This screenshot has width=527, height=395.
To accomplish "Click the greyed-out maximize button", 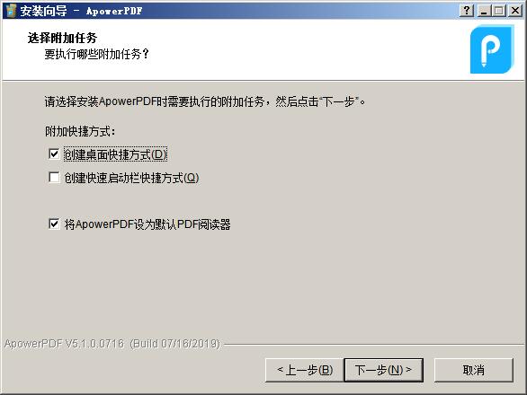I will [499, 11].
